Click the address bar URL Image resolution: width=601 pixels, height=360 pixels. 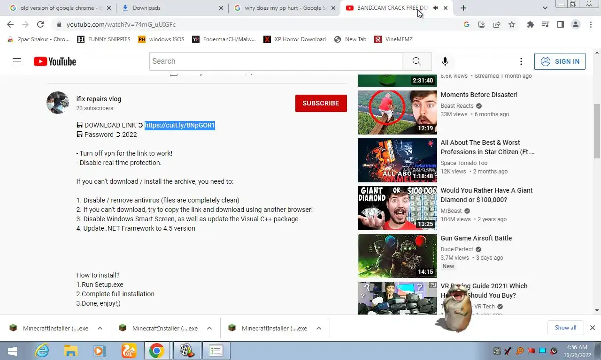click(x=121, y=24)
